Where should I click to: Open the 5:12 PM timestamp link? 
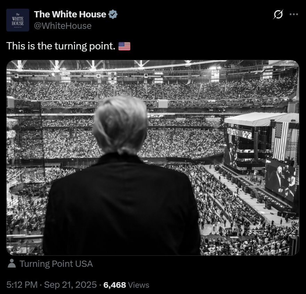22,285
